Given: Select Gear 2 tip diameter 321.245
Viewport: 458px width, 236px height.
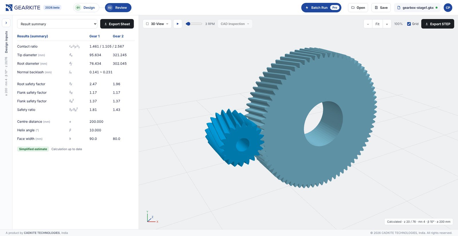Looking at the screenshot, I should click(x=120, y=55).
